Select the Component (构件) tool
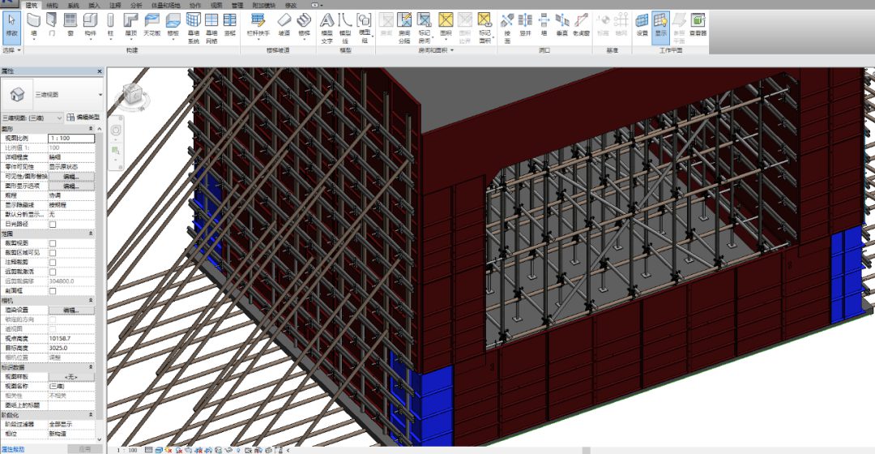Screen dimensions: 875x454 (90, 25)
